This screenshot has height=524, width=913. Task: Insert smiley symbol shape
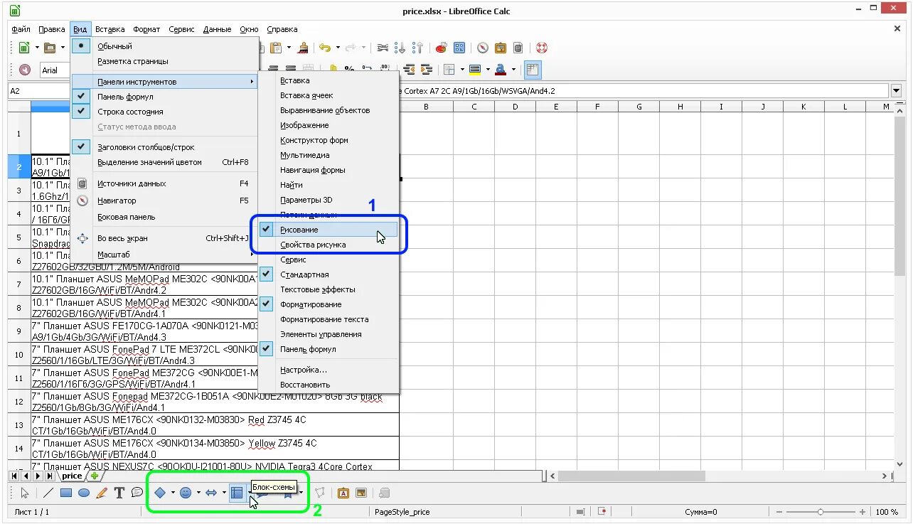click(186, 493)
